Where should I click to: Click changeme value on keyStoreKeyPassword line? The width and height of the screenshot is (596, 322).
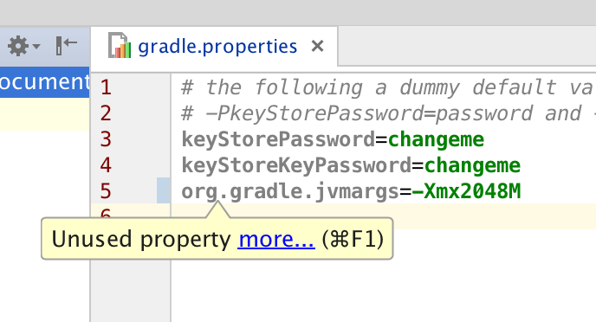coord(472,165)
